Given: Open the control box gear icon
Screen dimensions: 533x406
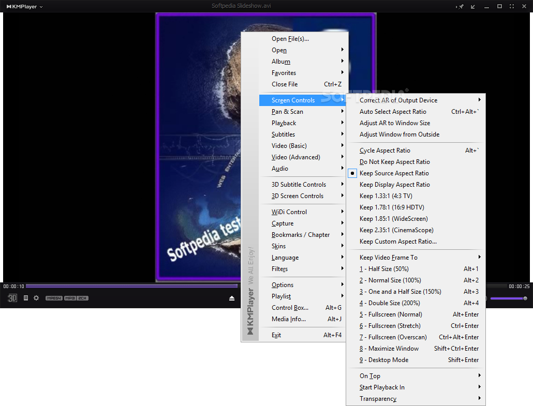Looking at the screenshot, I should coord(36,298).
